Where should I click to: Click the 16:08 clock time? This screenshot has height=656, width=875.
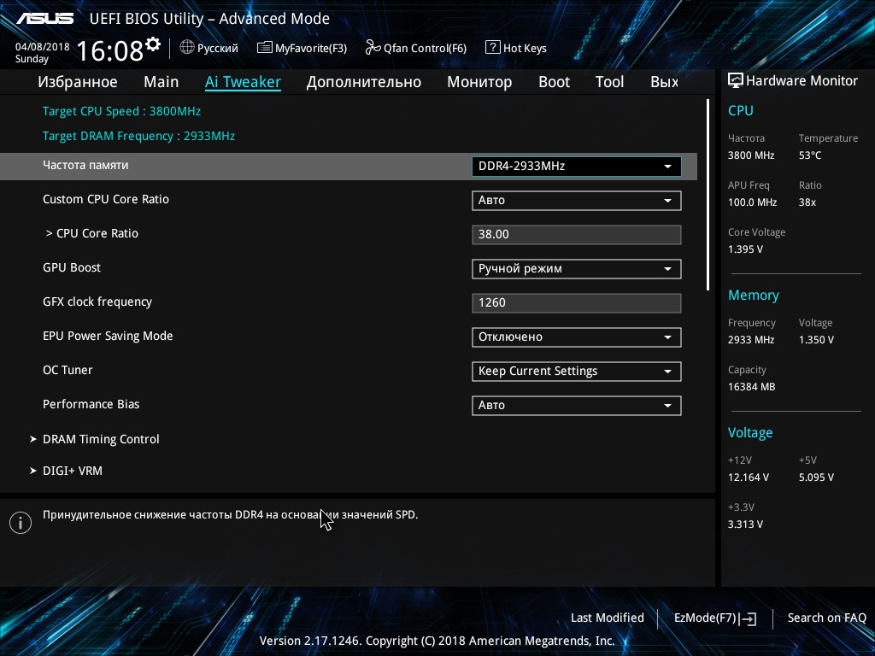click(x=110, y=50)
